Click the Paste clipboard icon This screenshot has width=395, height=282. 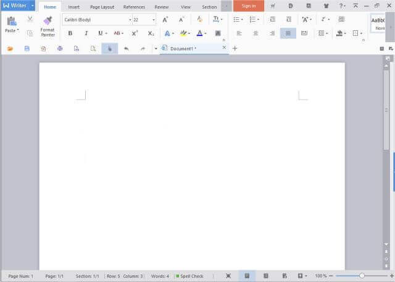(x=11, y=25)
